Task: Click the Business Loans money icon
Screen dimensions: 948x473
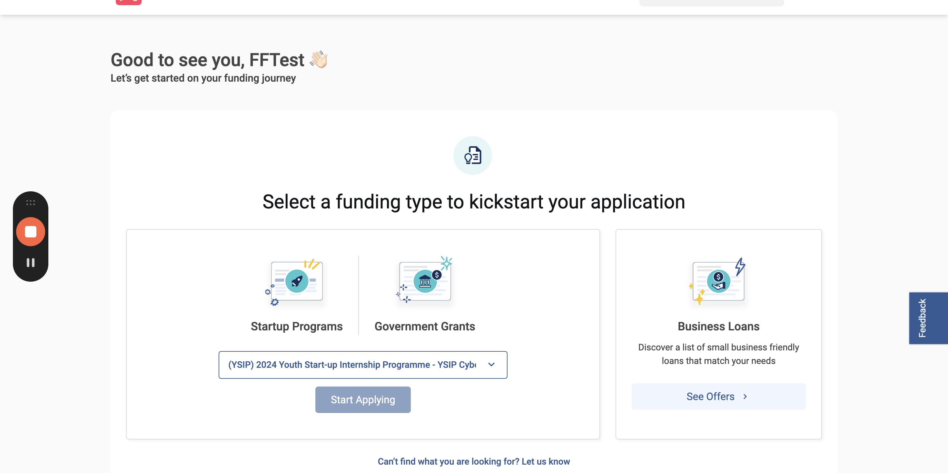Action: [x=718, y=281]
